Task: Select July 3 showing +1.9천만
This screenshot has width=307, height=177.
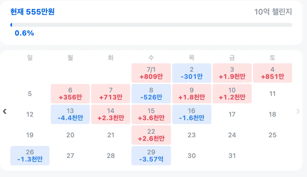Action: 232,73
